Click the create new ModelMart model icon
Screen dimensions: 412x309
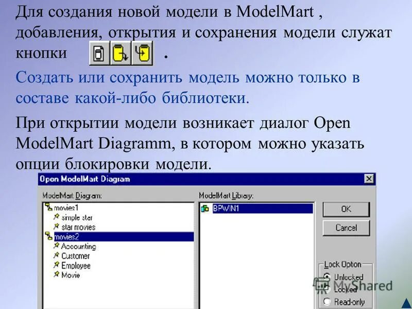point(99,53)
